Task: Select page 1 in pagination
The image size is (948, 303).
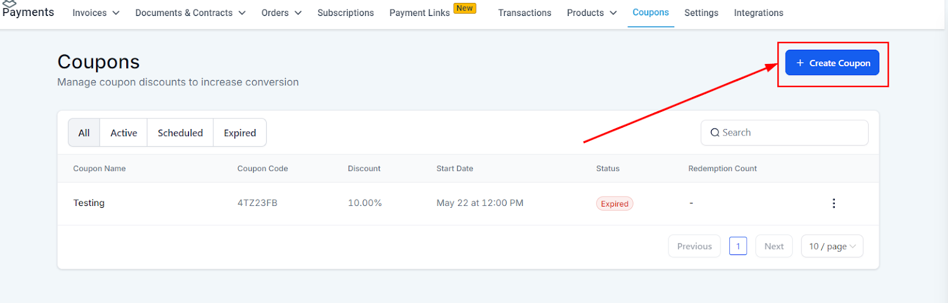Action: tap(738, 246)
